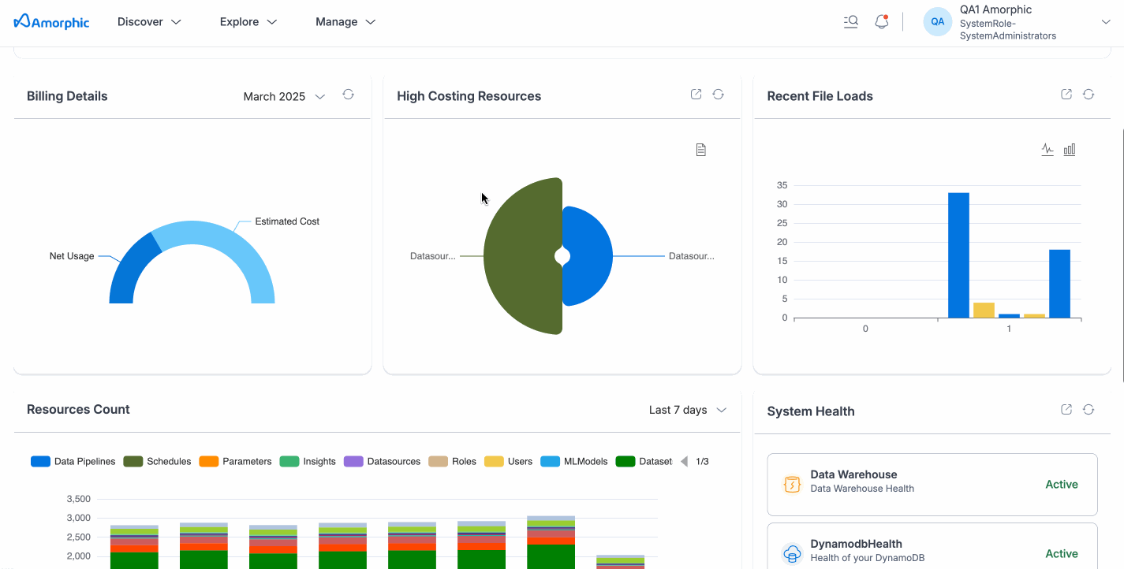Click the blue pie slice
The width and height of the screenshot is (1124, 569).
[590, 256]
